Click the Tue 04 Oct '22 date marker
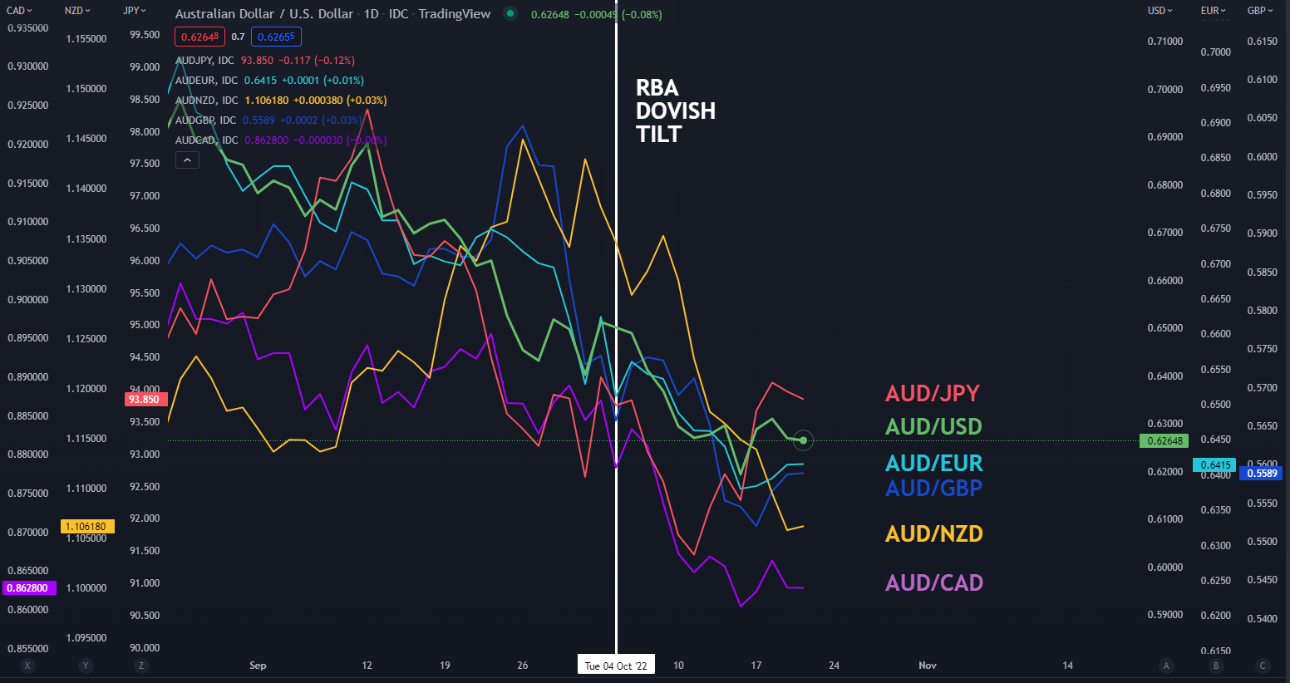 tap(616, 666)
